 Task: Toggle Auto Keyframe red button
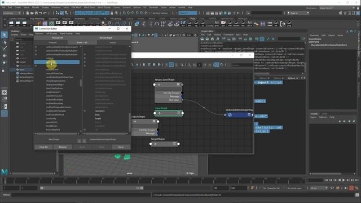pos(351,188)
